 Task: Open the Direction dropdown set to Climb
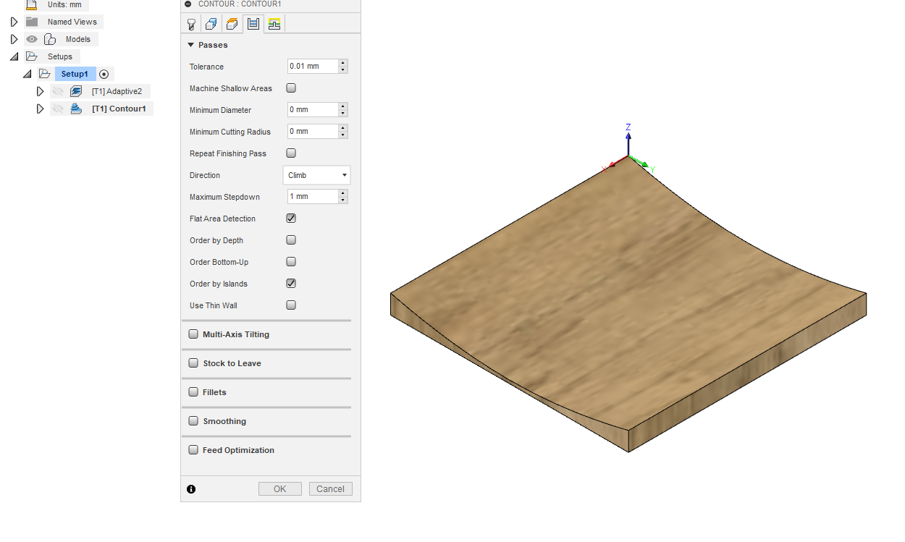(316, 175)
